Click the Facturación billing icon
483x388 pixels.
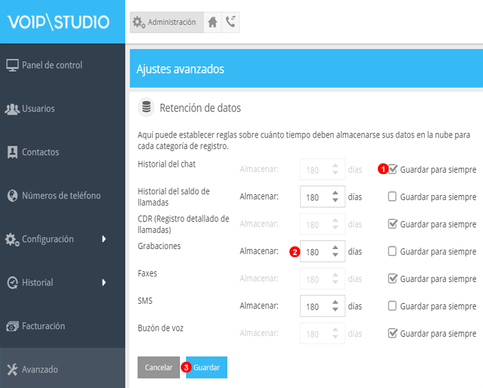click(x=12, y=326)
